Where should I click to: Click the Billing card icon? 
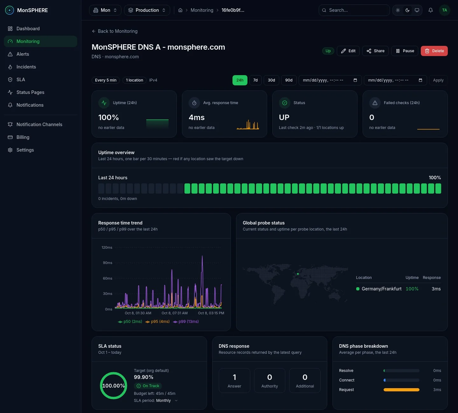click(x=10, y=137)
